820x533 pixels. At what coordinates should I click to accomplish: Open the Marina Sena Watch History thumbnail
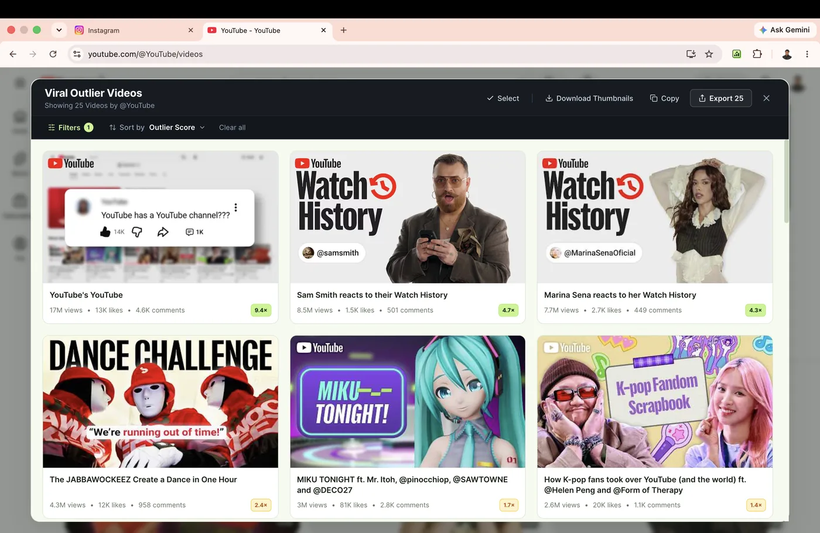(655, 217)
